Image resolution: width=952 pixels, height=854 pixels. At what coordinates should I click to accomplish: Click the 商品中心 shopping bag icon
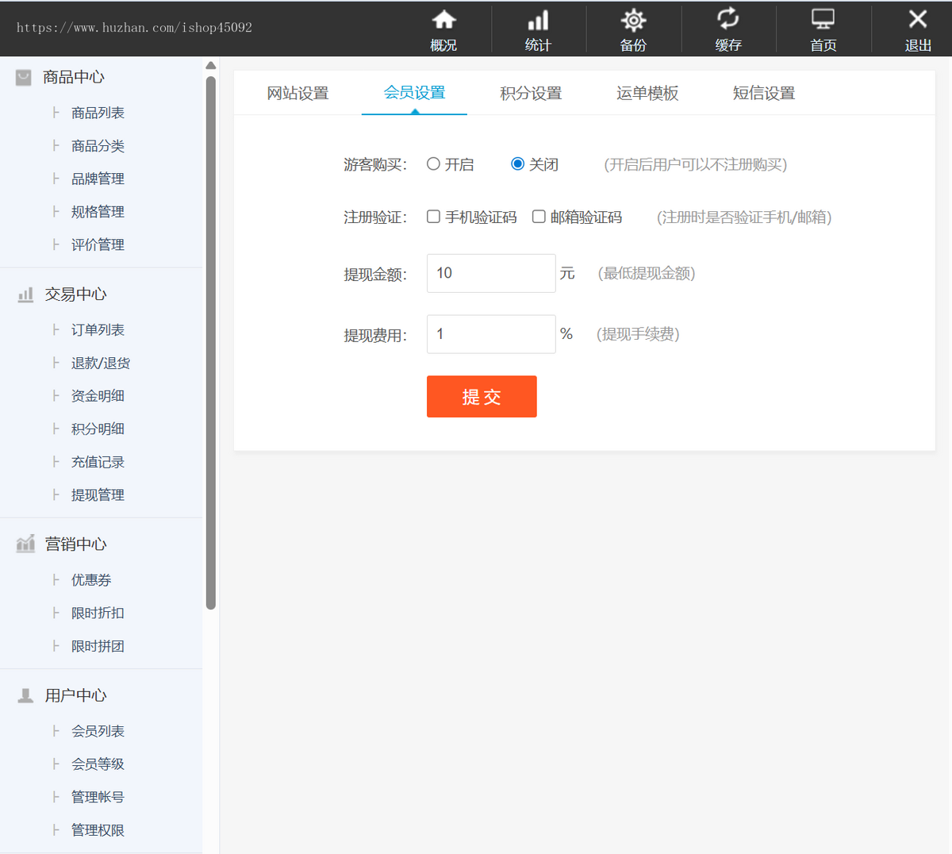pos(24,77)
